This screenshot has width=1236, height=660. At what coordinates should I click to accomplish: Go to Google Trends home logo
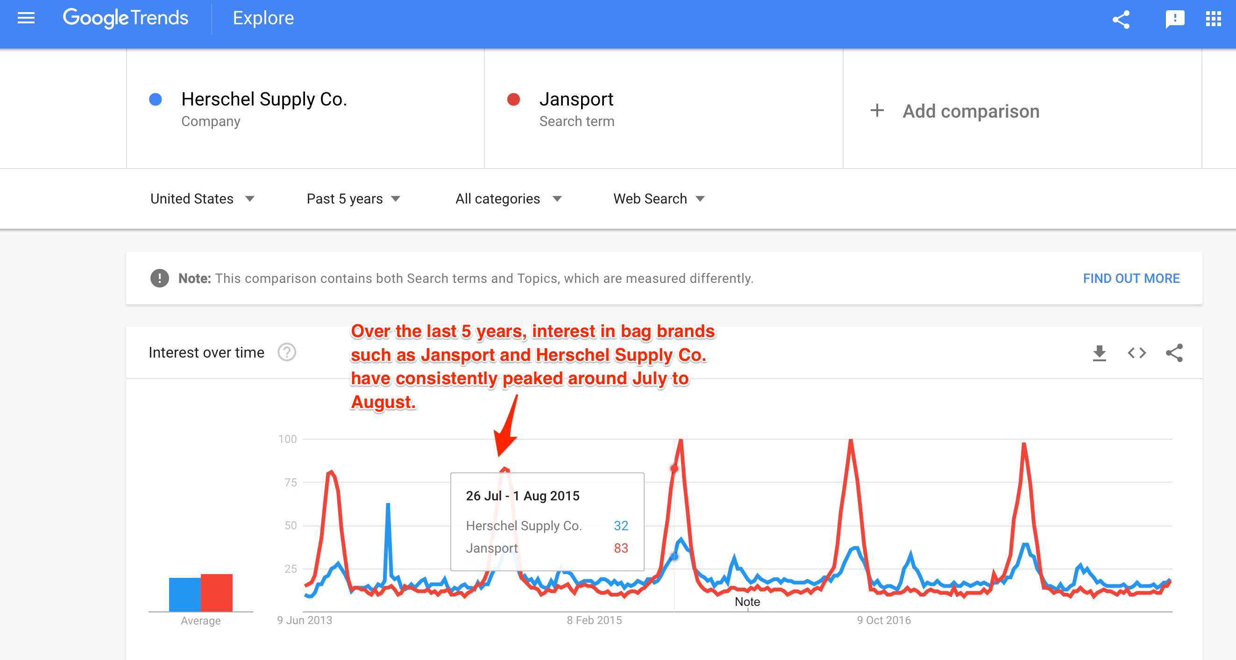[125, 18]
